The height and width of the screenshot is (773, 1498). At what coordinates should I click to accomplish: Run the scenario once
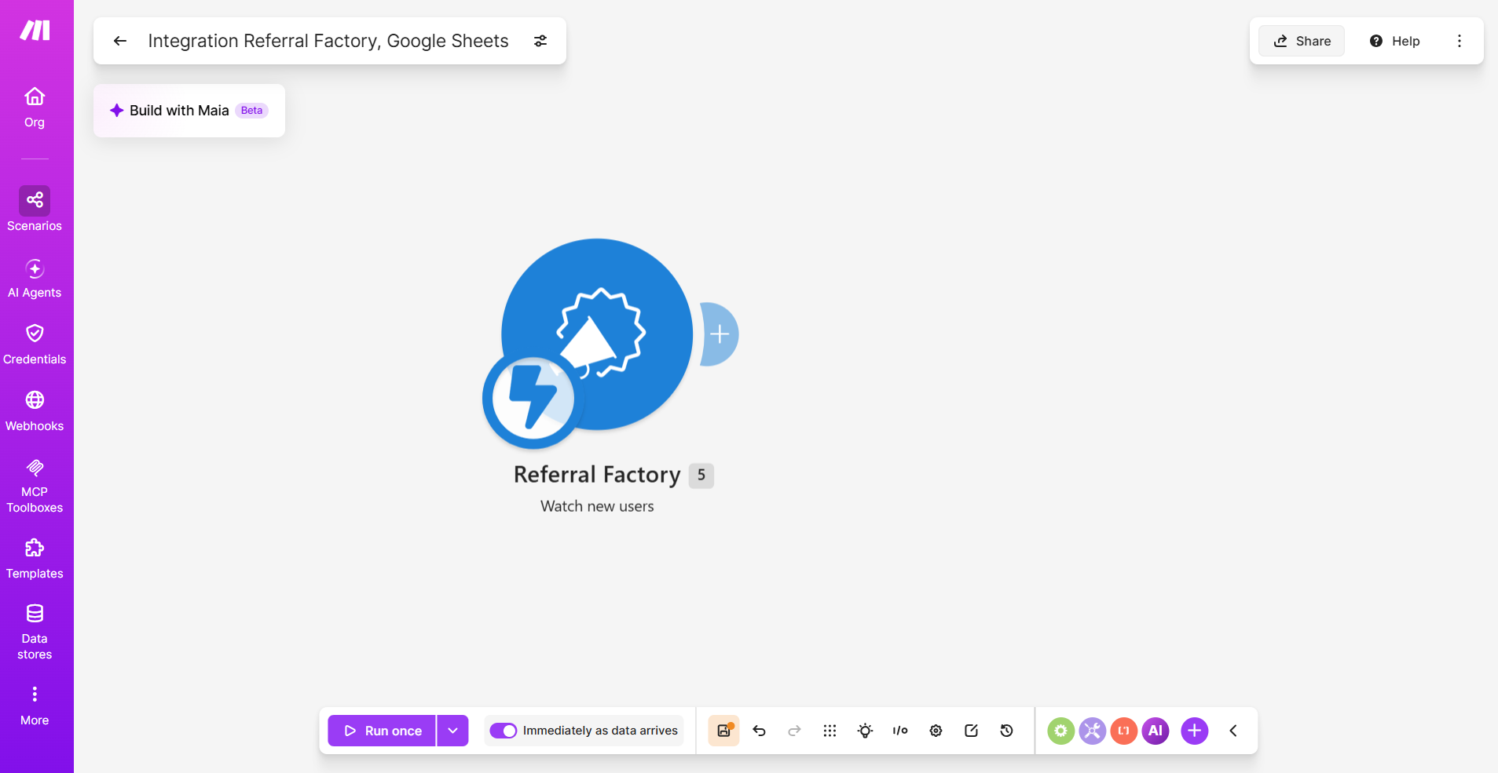(x=382, y=731)
